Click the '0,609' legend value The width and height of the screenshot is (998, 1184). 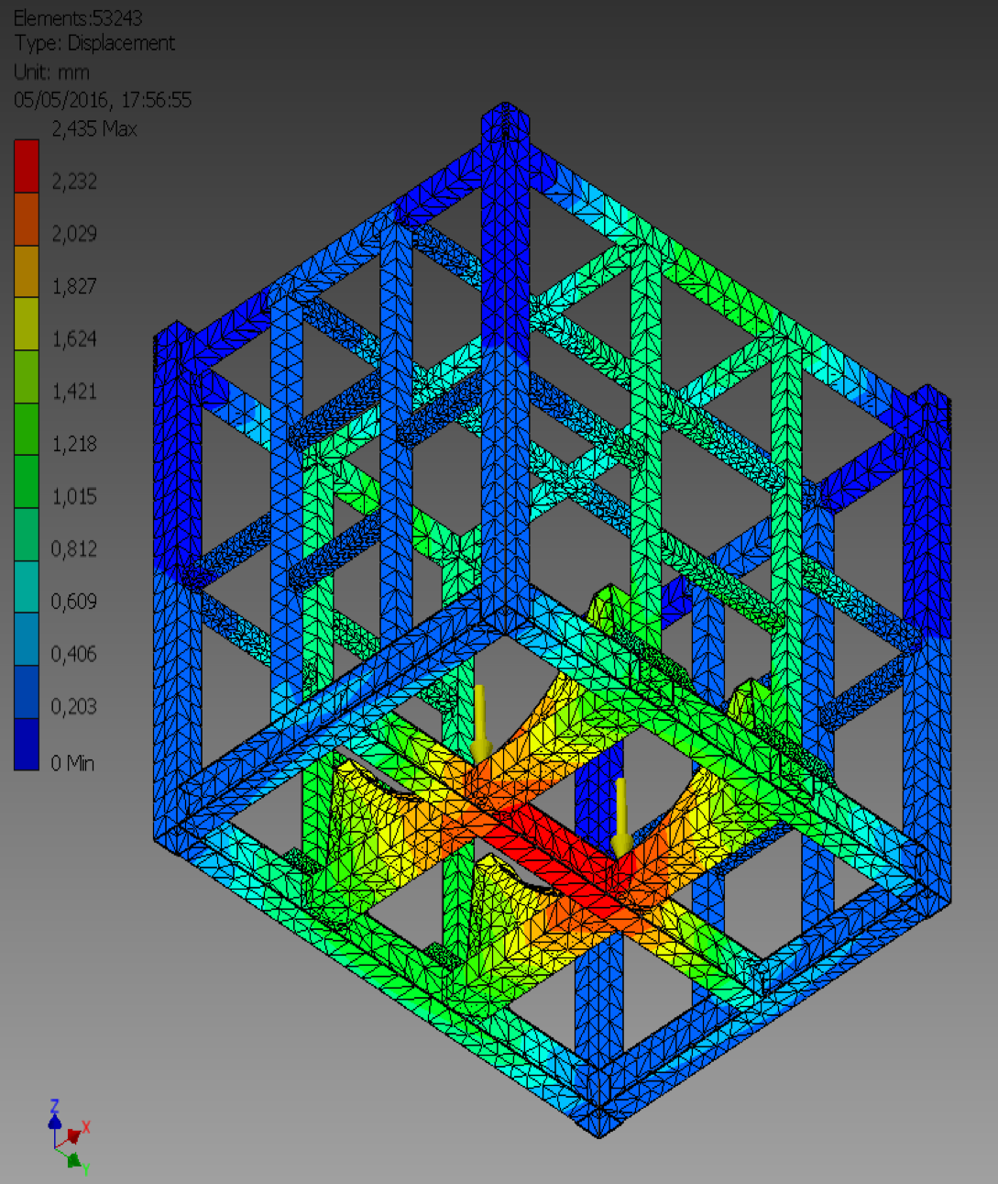(74, 602)
